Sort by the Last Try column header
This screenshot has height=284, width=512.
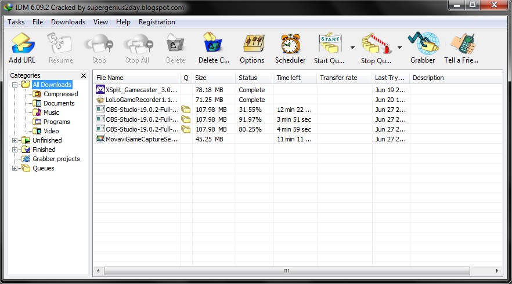click(391, 78)
